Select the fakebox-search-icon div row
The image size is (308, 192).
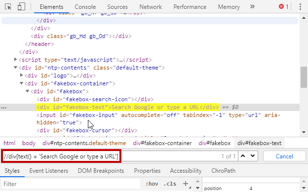tap(95, 99)
